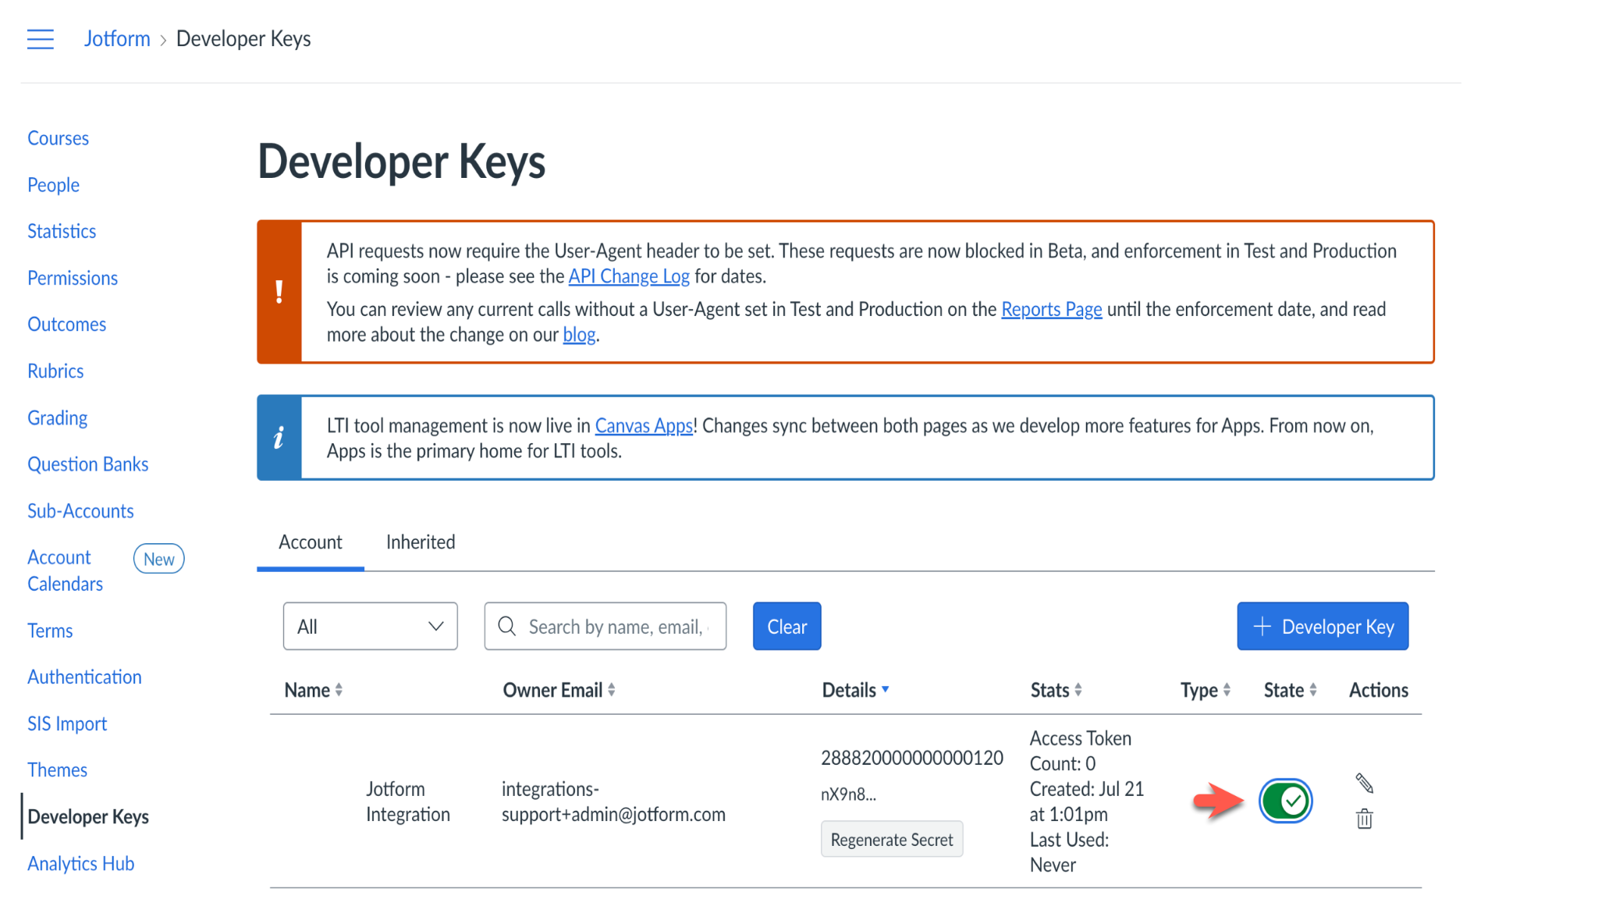1598x899 pixels.
Task: Open Grading in the sidebar
Action: [58, 418]
